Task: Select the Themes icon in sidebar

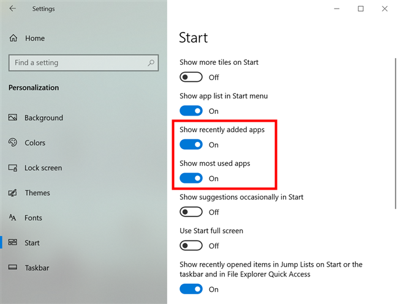Action: [x=13, y=193]
